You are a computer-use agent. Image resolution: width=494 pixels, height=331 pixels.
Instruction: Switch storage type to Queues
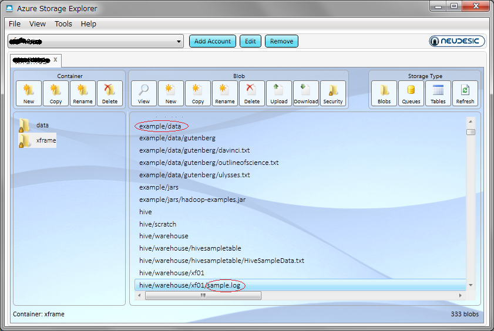(x=411, y=93)
